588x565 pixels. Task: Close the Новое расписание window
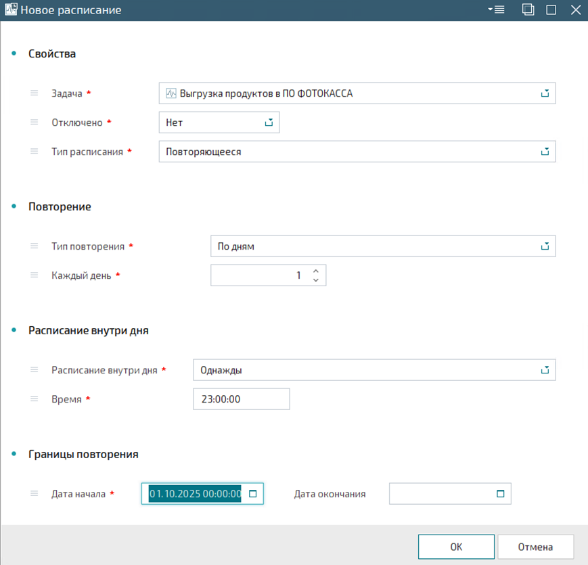pos(576,9)
